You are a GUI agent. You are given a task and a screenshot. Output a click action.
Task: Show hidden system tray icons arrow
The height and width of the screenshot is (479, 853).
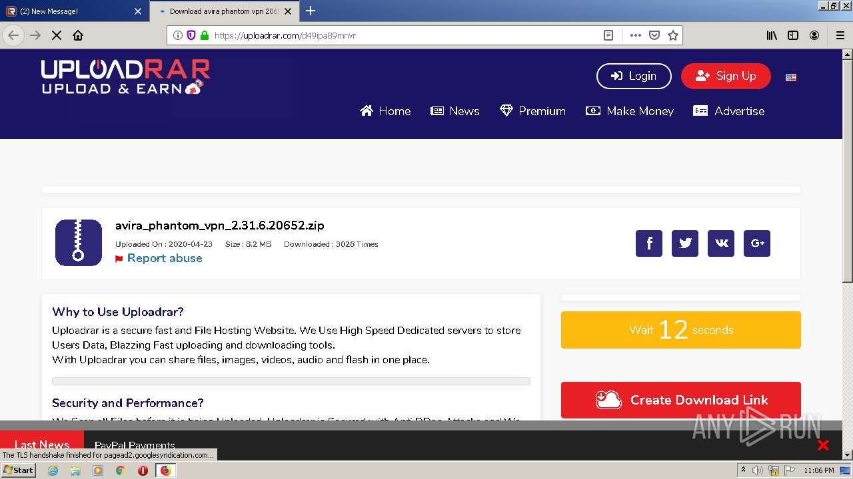[743, 470]
